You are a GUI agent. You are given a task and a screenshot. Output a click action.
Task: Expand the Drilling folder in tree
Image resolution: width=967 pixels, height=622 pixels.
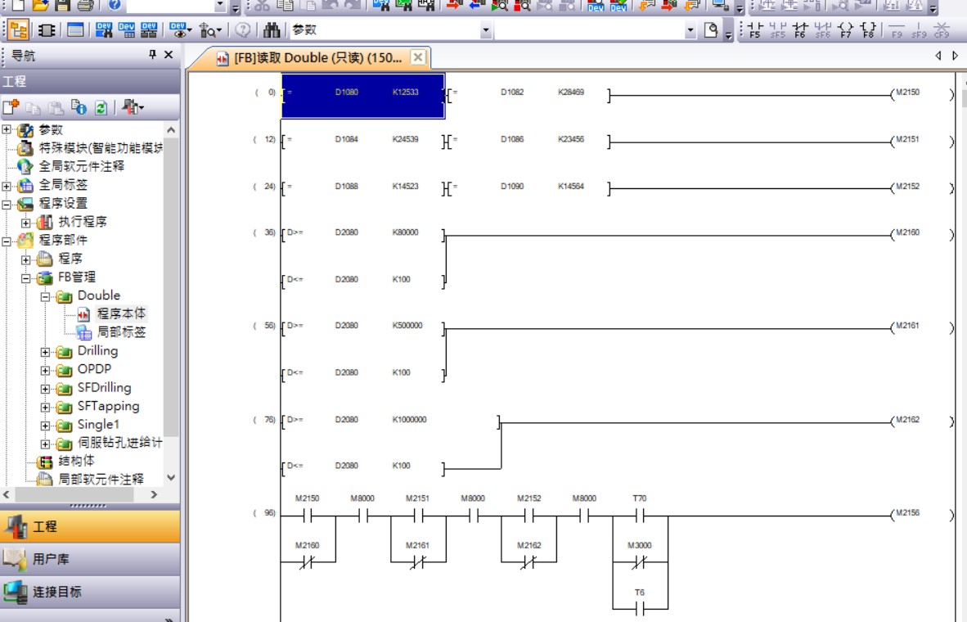click(46, 351)
